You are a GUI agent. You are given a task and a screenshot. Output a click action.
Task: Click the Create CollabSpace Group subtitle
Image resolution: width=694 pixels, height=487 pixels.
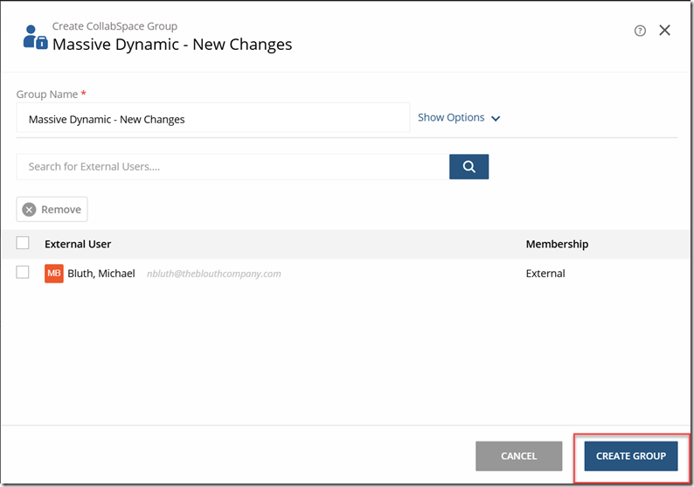(115, 26)
